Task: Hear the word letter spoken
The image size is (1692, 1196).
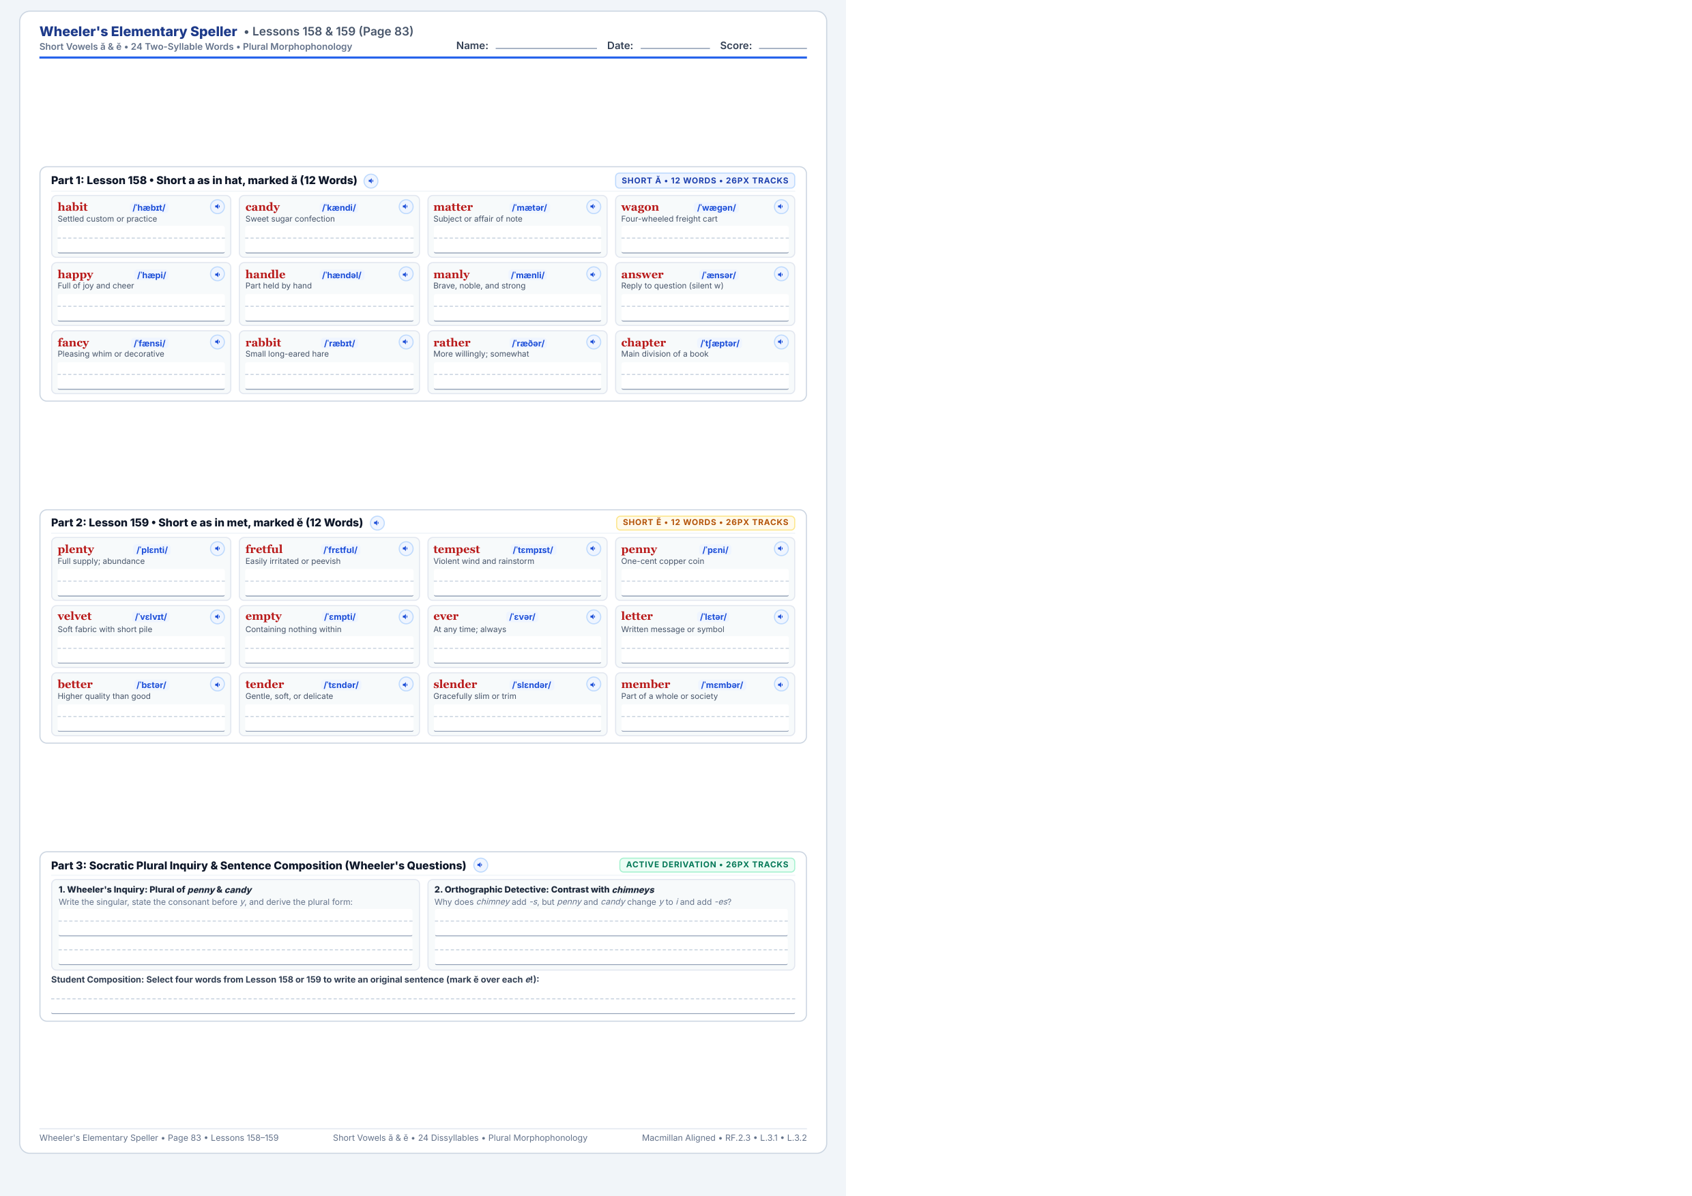Action: click(x=782, y=617)
